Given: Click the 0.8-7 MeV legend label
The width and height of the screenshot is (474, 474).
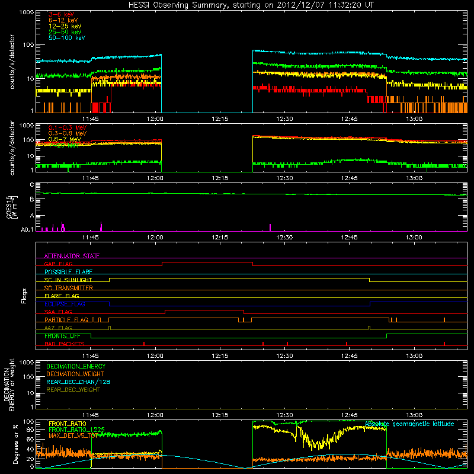Looking at the screenshot, I should (x=65, y=139).
